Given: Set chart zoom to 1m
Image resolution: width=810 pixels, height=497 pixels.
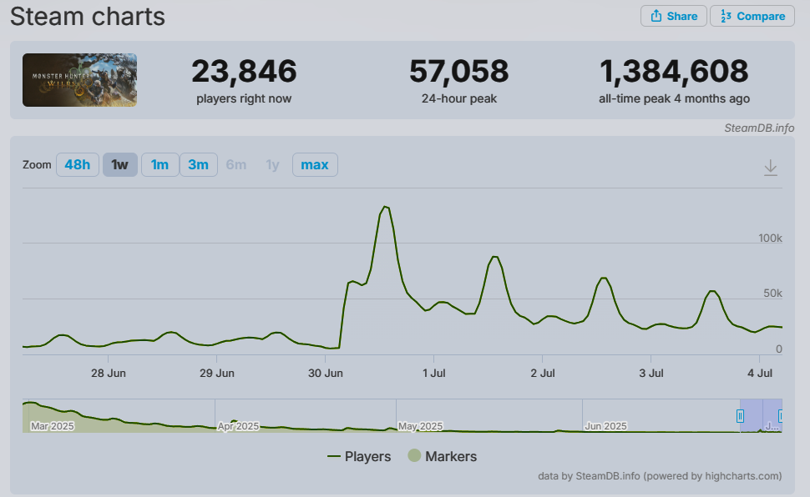Looking at the screenshot, I should 159,164.
